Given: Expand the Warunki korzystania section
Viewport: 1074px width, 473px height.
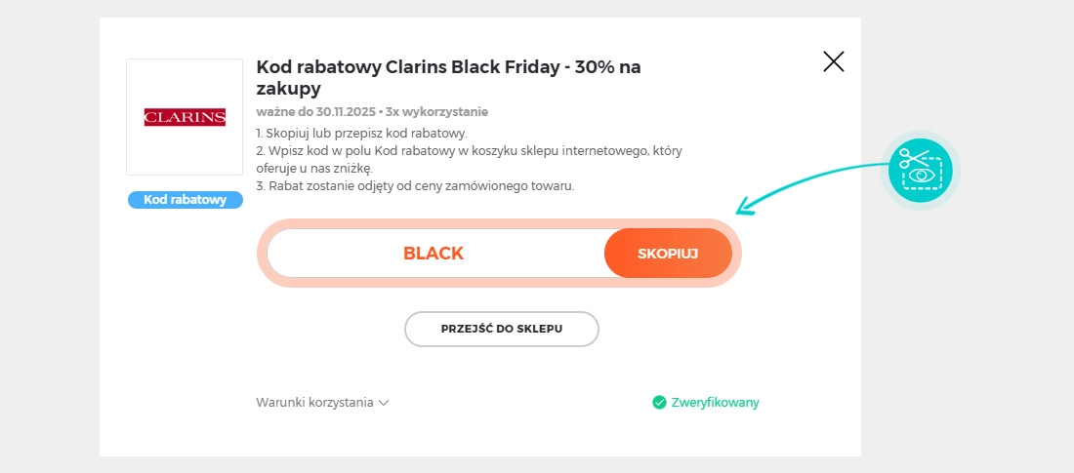Looking at the screenshot, I should click(x=314, y=402).
